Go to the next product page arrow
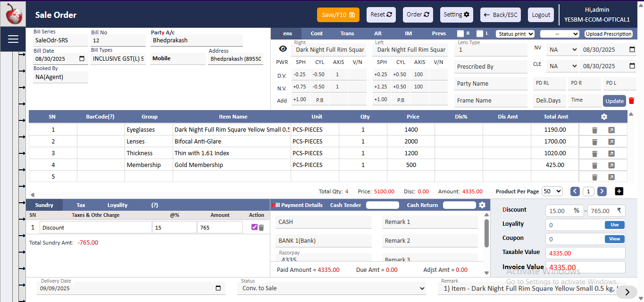Image resolution: width=644 pixels, height=302 pixels. pos(602,191)
